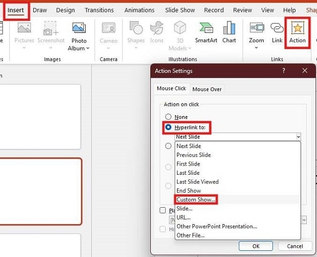Select the None radio button
Screen dimensions: 317x257
(168, 117)
